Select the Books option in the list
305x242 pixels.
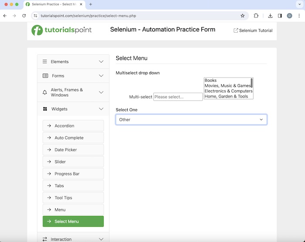pyautogui.click(x=211, y=81)
